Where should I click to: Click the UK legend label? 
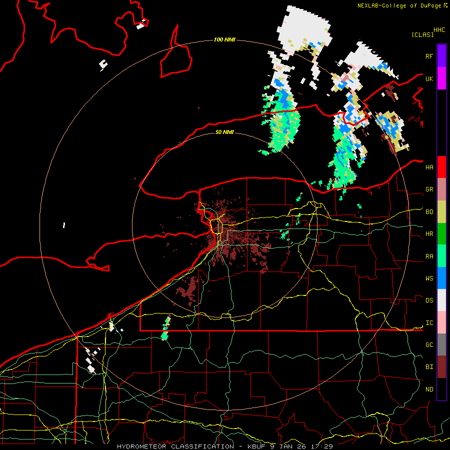429,78
